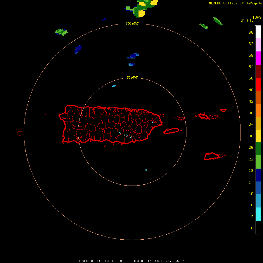Click the cyan echo south of Puerto Rico
The width and height of the screenshot is (263, 263).
pos(146,170)
